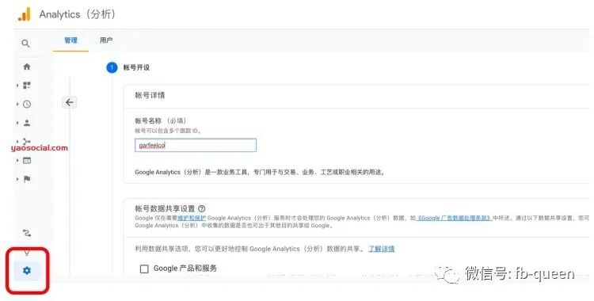Open the Acquisition branching icon
This screenshot has height=301, width=594.
(27, 142)
